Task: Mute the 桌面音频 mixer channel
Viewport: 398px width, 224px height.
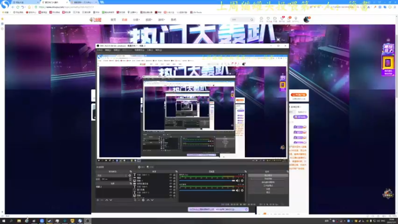Action: (x=238, y=191)
